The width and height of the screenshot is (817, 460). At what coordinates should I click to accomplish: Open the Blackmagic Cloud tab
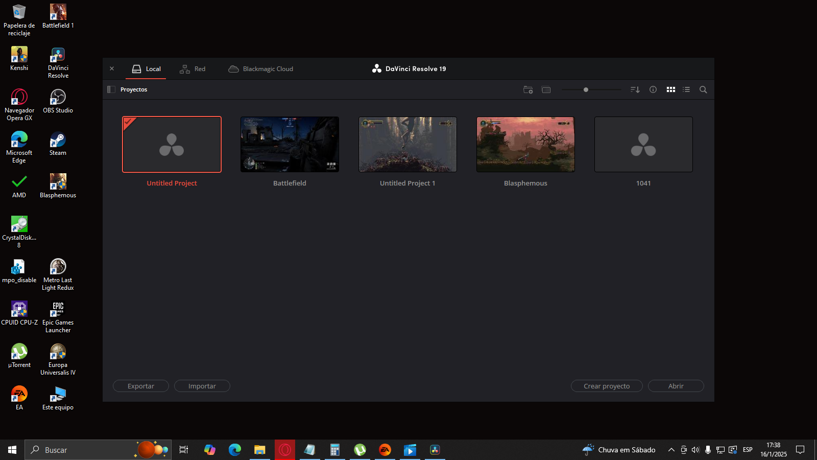[x=261, y=69]
